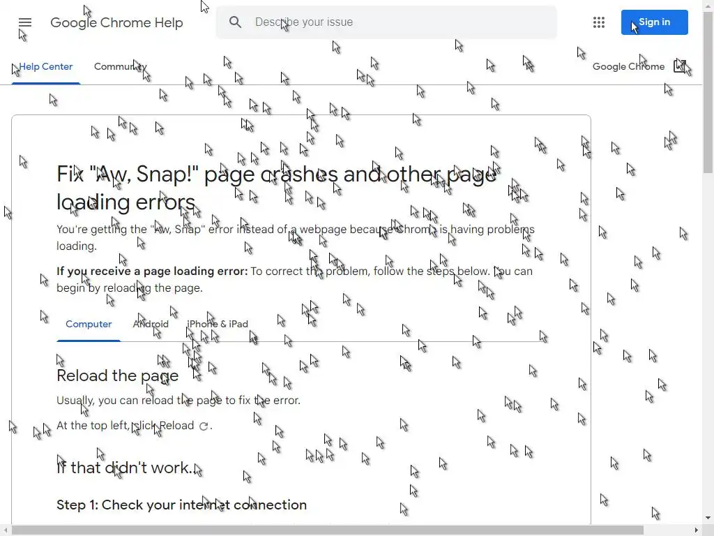Click the horizontal scrollbar right arrow

pyautogui.click(x=697, y=530)
